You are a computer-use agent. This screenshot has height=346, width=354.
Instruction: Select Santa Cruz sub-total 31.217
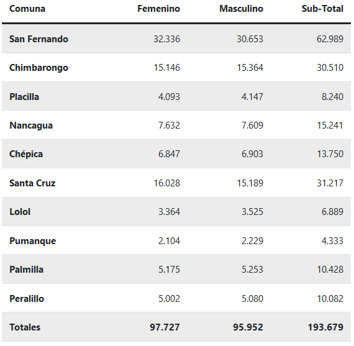point(330,183)
